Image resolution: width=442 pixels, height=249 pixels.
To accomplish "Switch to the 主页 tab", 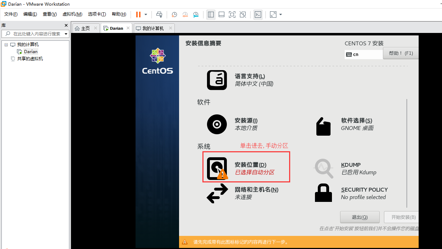I will (86, 28).
